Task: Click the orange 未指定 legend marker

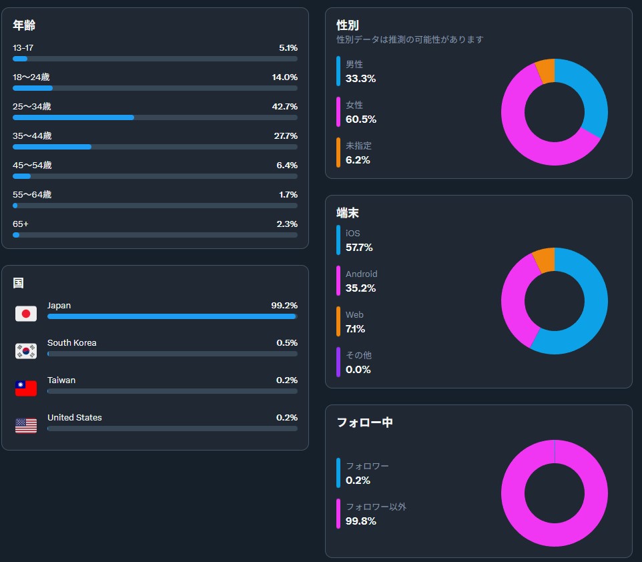Action: pos(338,152)
